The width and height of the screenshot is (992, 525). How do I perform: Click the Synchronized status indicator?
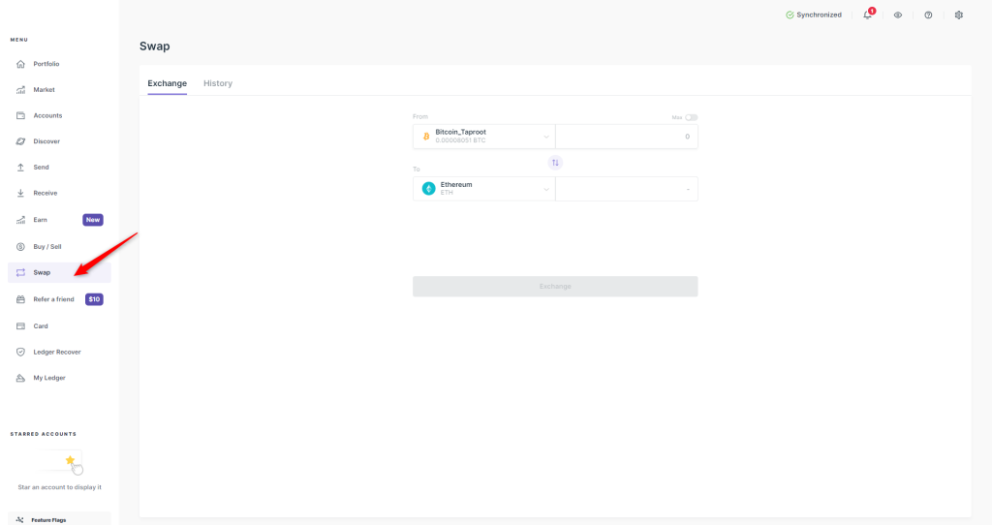(x=813, y=15)
